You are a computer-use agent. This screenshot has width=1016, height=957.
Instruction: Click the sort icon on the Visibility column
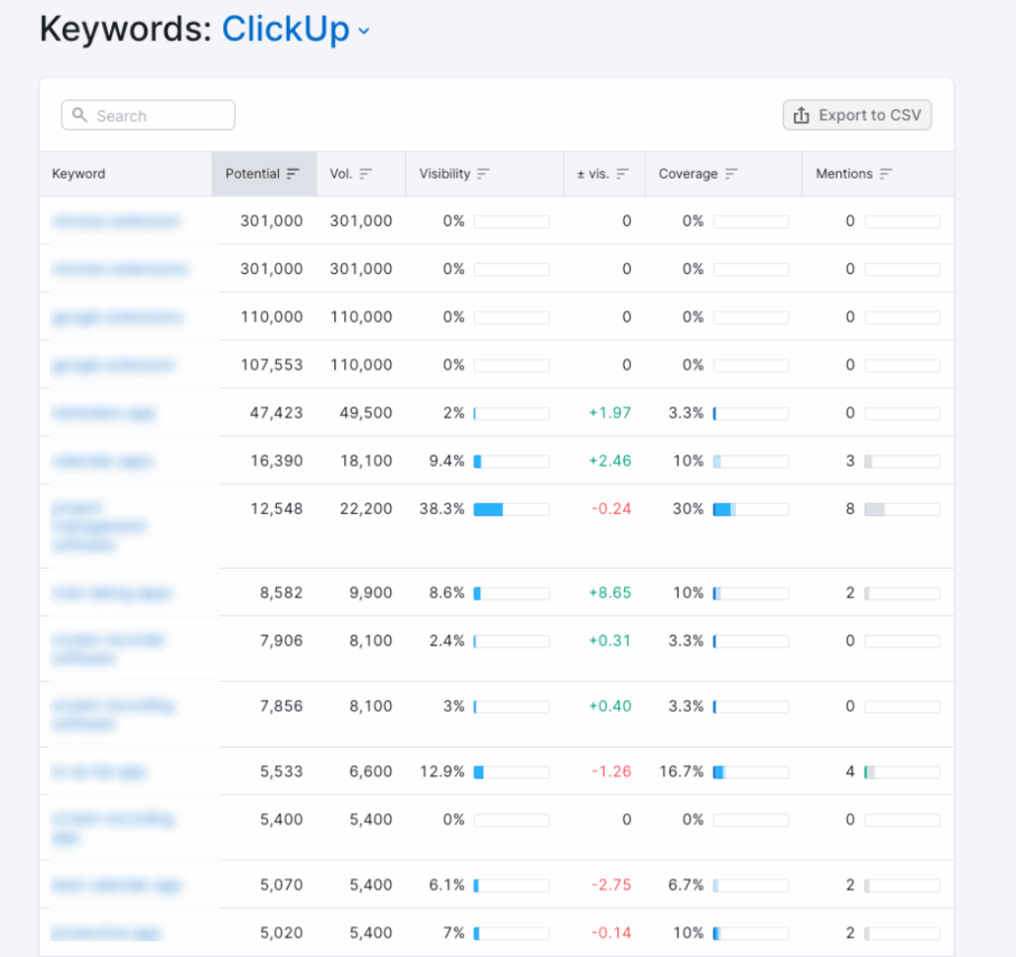[485, 173]
